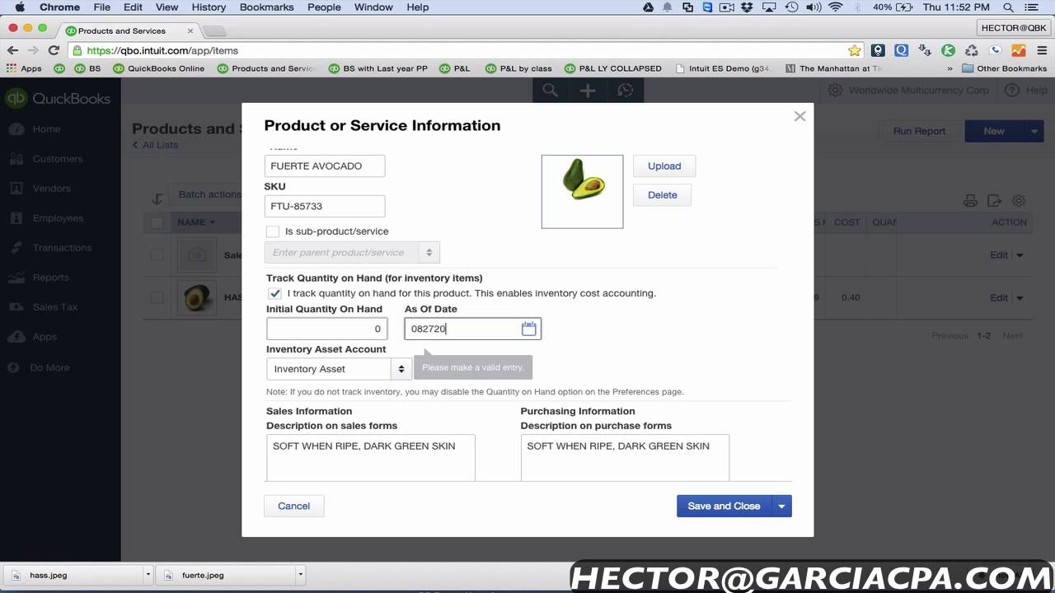The height and width of the screenshot is (593, 1055).
Task: Toggle the select-all checkbox in table header
Action: pos(157,222)
